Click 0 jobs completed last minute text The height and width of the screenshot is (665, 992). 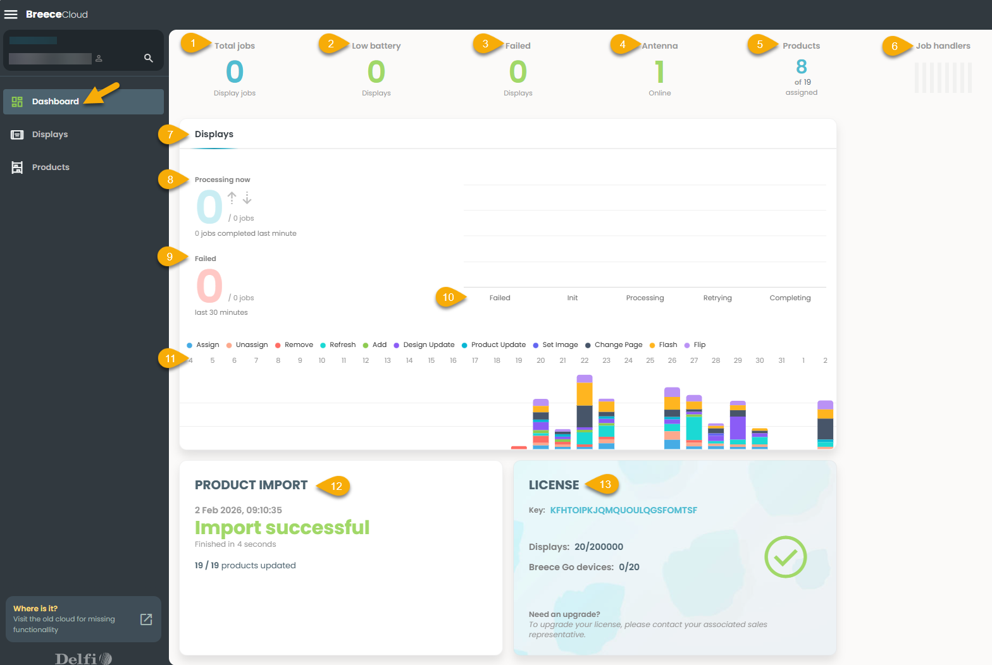coord(245,233)
